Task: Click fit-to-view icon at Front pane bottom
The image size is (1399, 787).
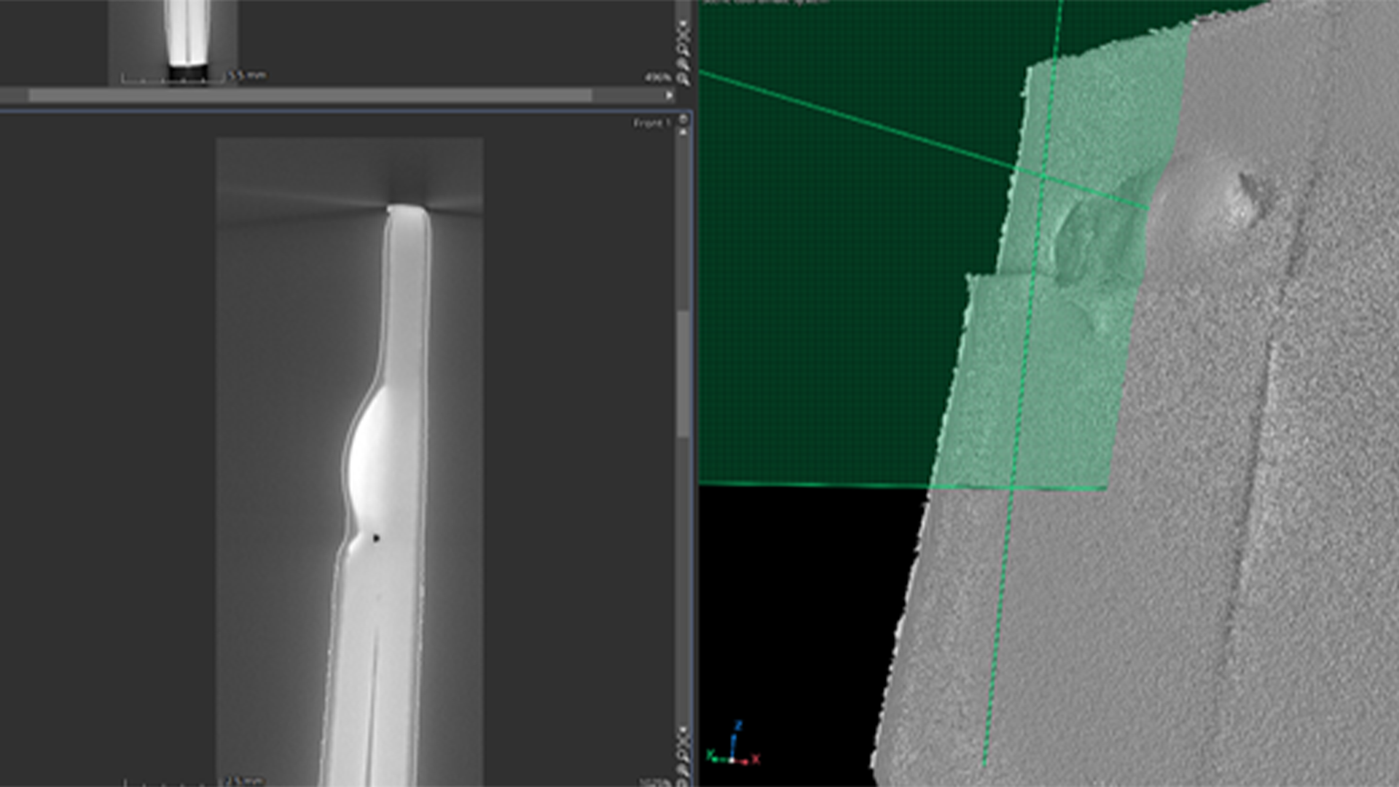Action: point(683,741)
